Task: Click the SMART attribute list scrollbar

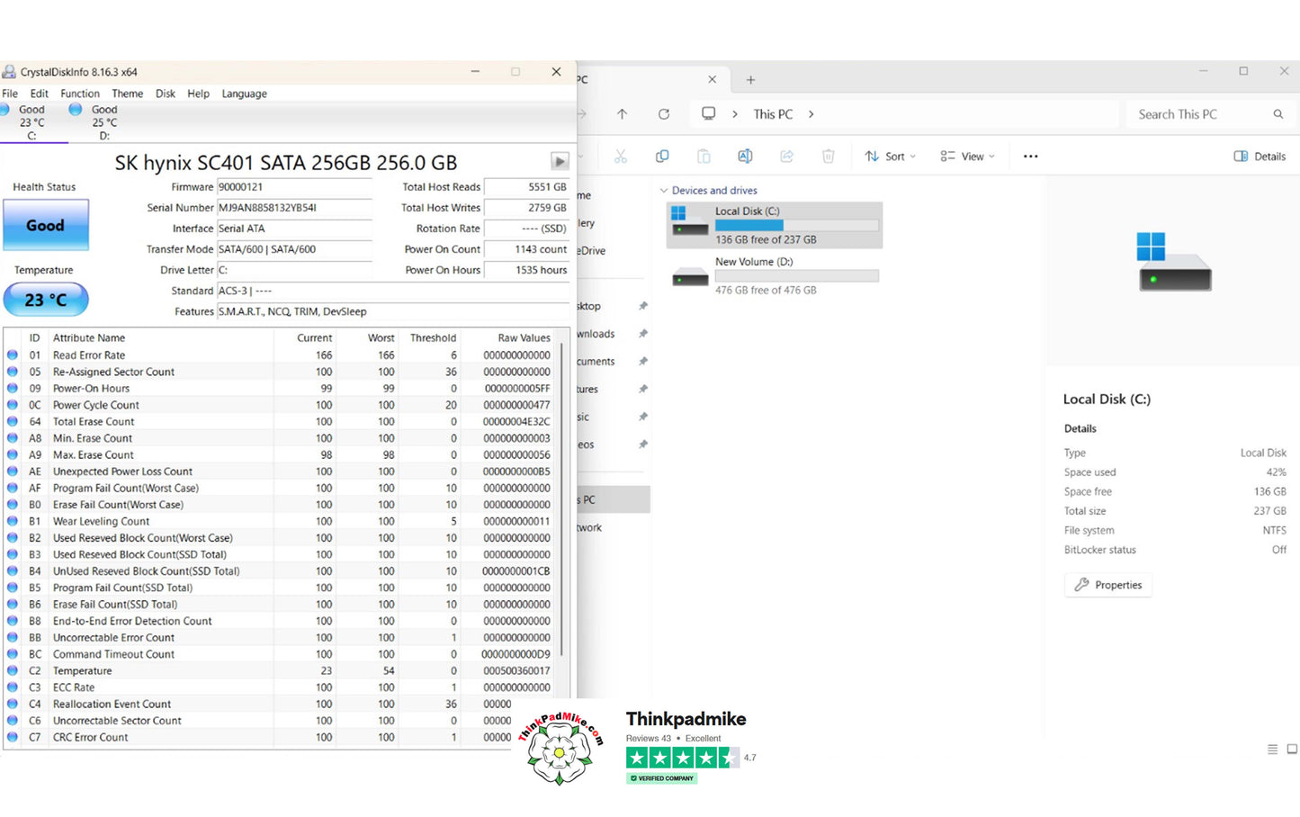Action: click(x=563, y=499)
